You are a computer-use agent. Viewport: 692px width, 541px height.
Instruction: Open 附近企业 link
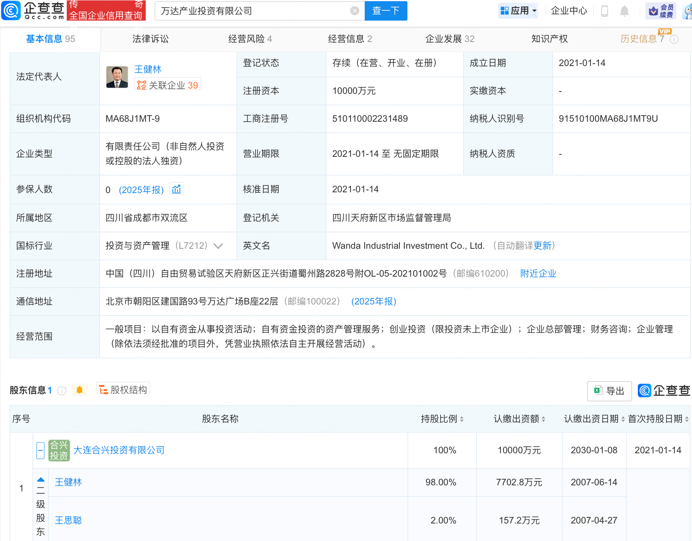point(538,274)
